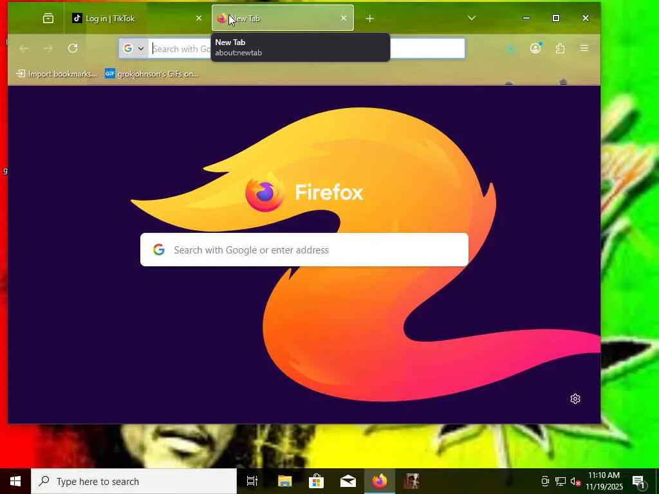Expand the list all tabs chevron

pos(472,18)
